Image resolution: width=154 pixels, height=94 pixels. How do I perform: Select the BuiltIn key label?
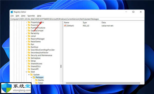tap(41, 80)
